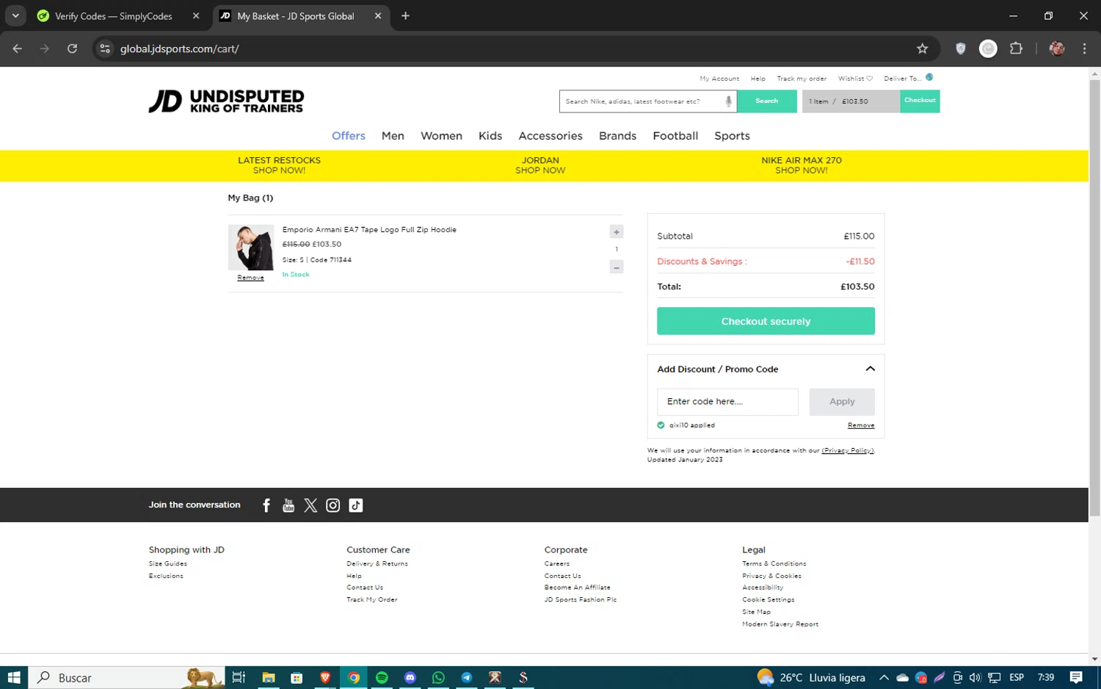This screenshot has height=689, width=1101.
Task: Click the microphone icon in search box
Action: [x=728, y=101]
